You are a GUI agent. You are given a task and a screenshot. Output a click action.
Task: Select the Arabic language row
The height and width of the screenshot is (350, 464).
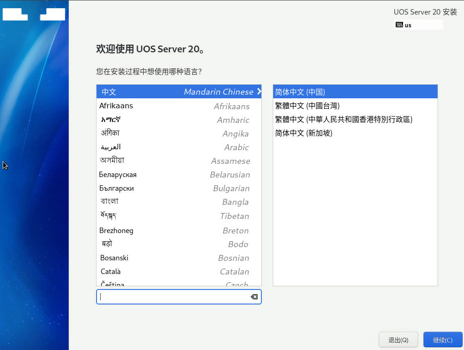tap(179, 147)
